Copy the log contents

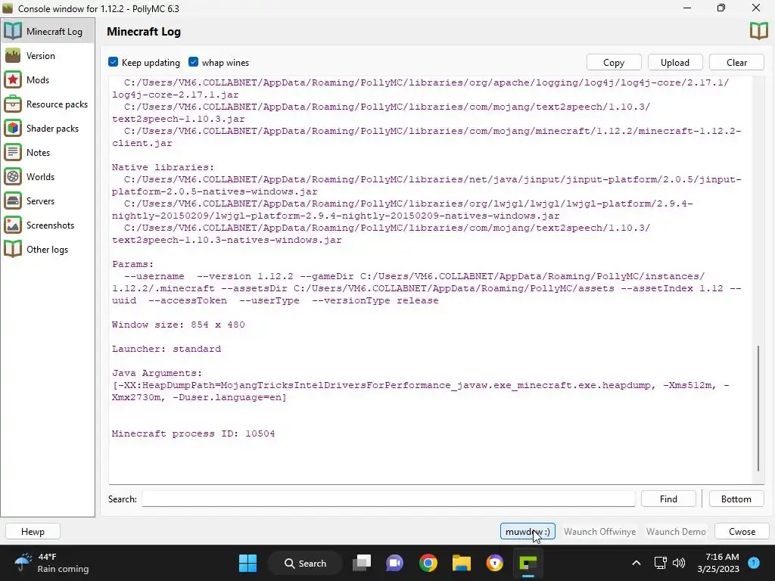tap(613, 62)
